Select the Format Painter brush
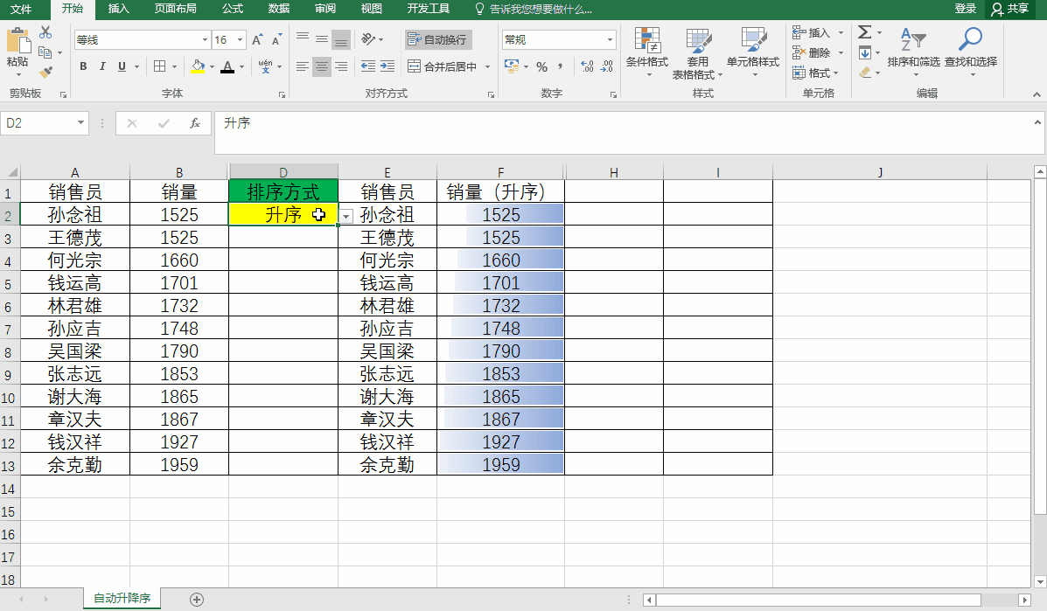Viewport: 1047px width, 611px height. [x=45, y=72]
